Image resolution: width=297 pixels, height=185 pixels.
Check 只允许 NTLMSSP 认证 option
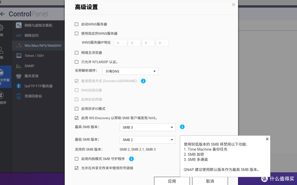pyautogui.click(x=76, y=62)
